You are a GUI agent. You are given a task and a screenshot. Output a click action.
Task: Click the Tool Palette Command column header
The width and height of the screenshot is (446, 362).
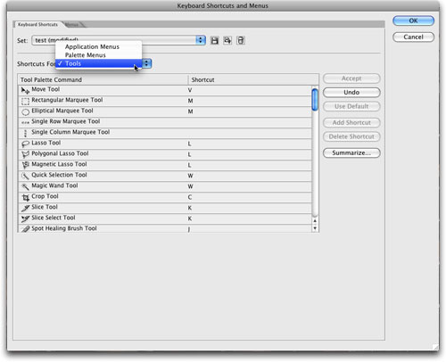coord(103,79)
